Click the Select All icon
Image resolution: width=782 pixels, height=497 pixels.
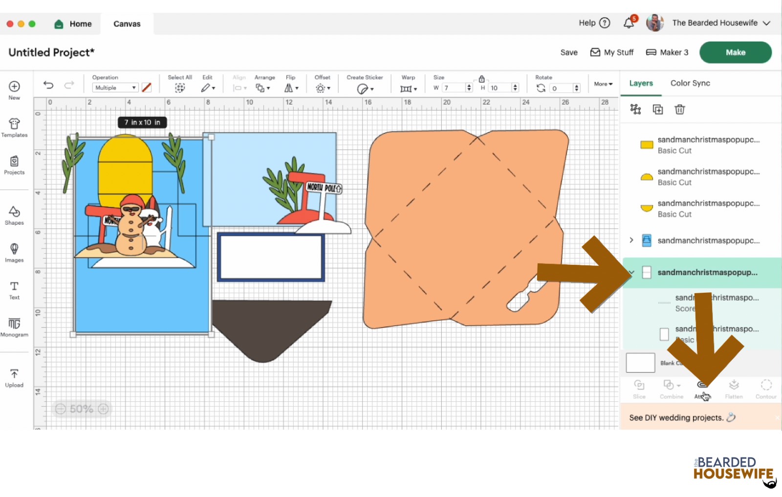click(x=180, y=87)
